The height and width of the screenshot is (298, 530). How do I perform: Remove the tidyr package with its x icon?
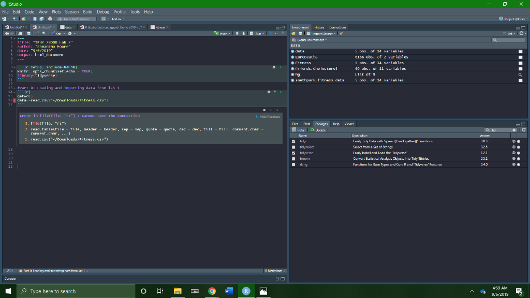pyautogui.click(x=519, y=141)
